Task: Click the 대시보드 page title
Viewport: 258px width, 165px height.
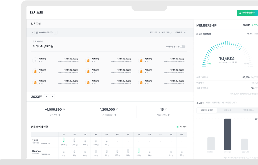Action: point(36,13)
